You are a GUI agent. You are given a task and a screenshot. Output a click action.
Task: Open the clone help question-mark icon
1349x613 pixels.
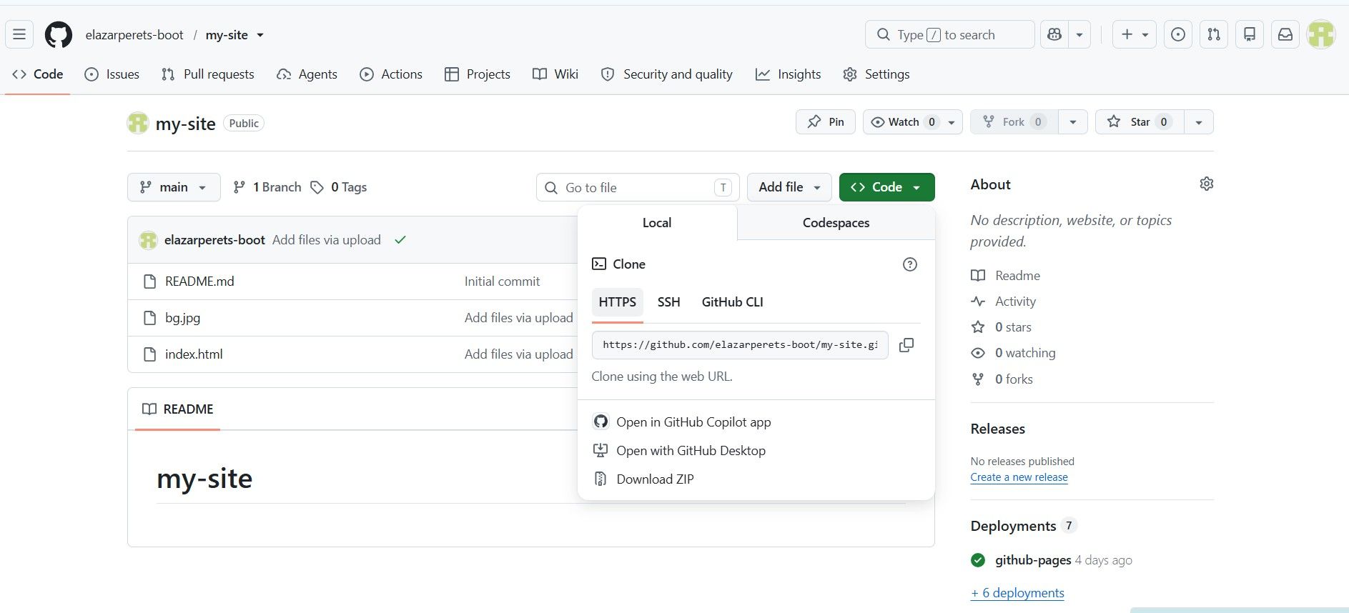[909, 264]
